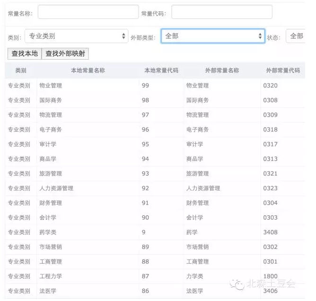Select local name cell 药学类
The image size is (316, 301).
(48, 232)
